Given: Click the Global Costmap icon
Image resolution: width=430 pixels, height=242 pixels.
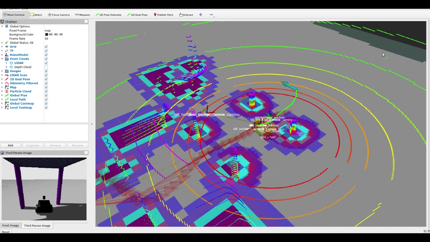Looking at the screenshot, I should [7, 104].
